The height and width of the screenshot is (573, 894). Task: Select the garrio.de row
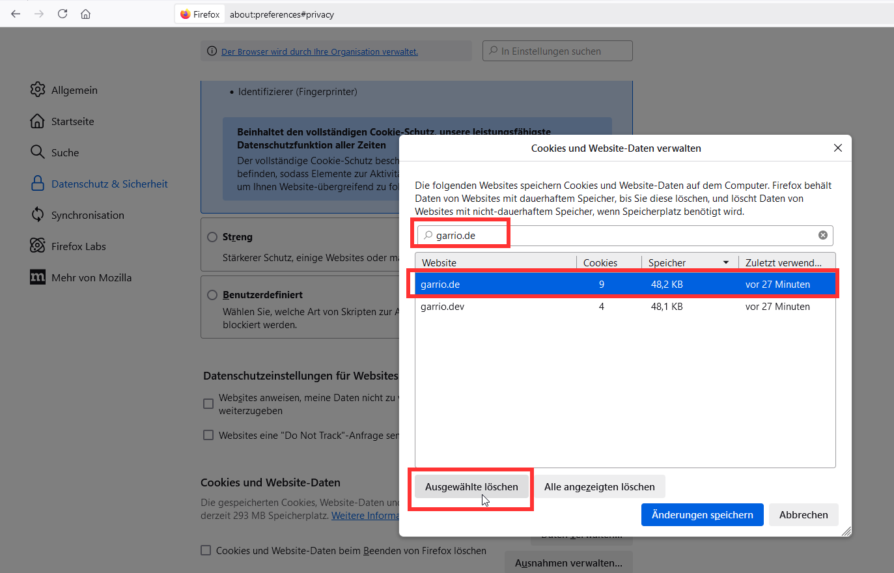(x=625, y=284)
